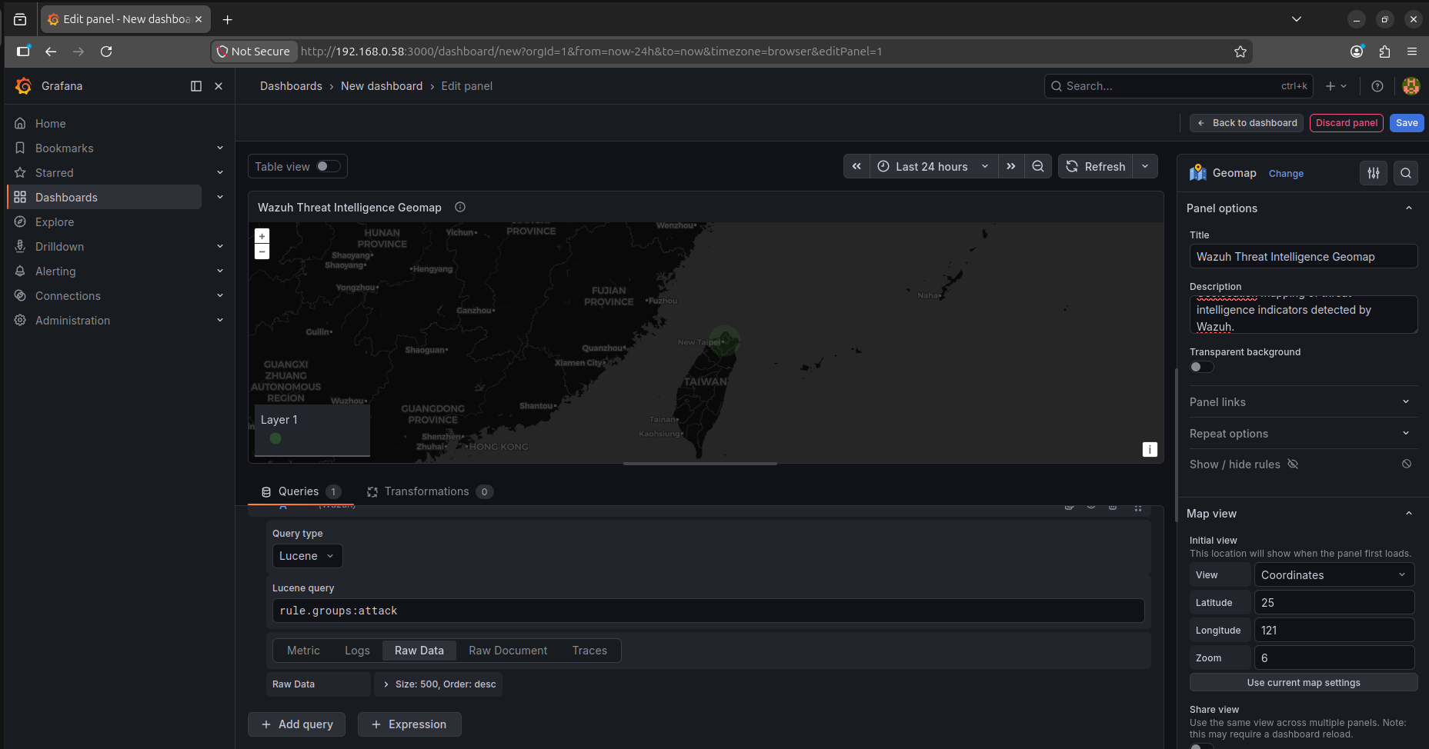Expand the Bookmarks chevron

click(x=220, y=148)
